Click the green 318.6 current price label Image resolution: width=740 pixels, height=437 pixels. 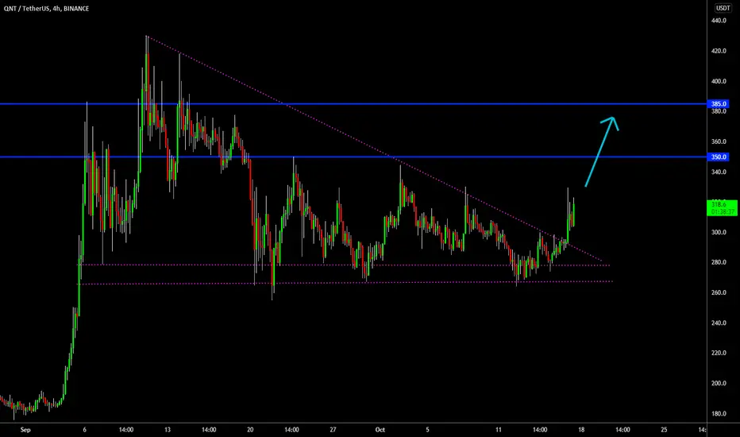click(x=722, y=208)
